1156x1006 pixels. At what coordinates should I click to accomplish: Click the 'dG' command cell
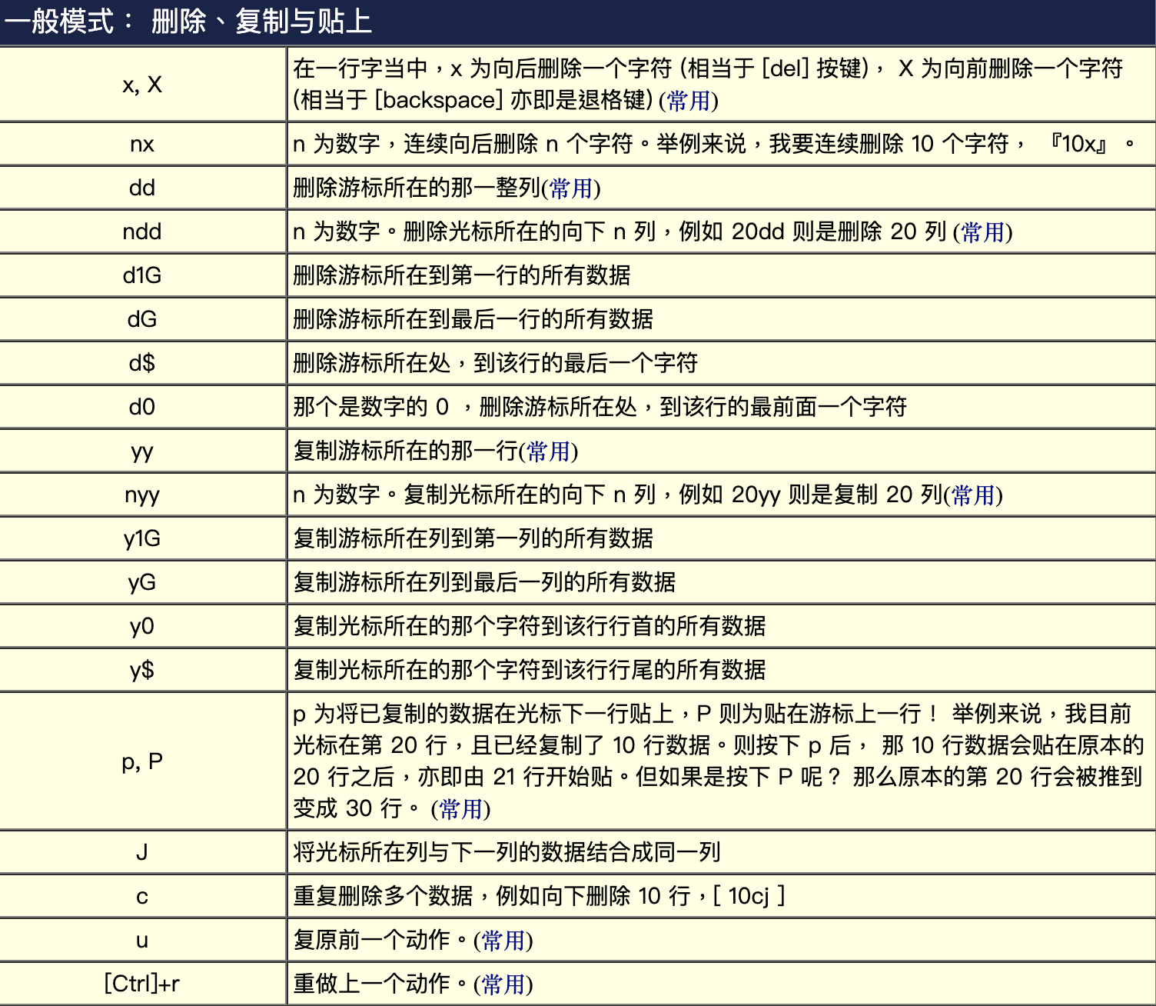click(142, 319)
